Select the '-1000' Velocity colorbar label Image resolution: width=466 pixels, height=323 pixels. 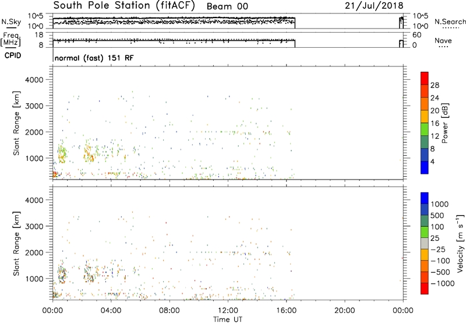point(442,283)
